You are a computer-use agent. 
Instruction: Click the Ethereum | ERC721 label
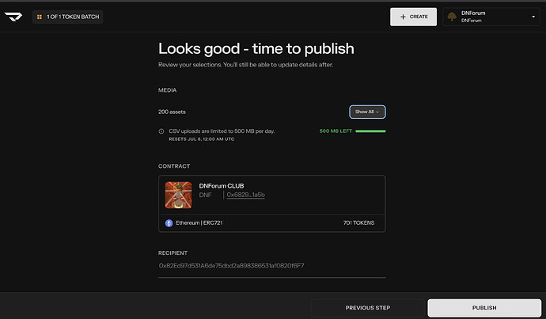199,223
